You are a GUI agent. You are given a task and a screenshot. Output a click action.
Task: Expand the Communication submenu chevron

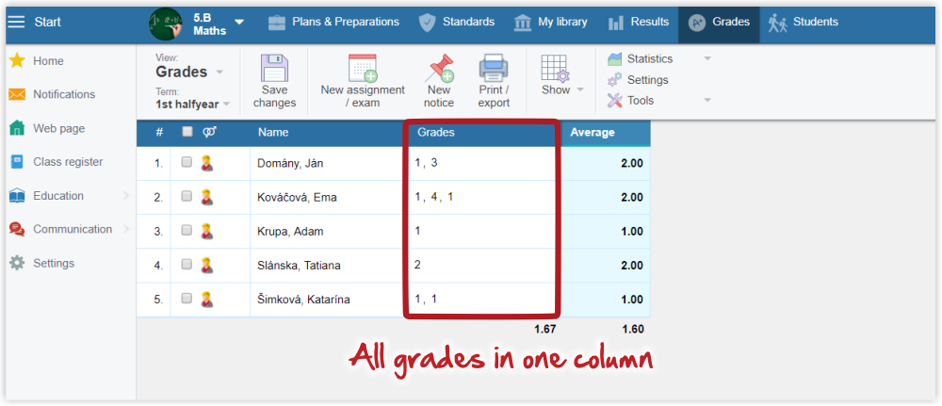click(x=126, y=229)
